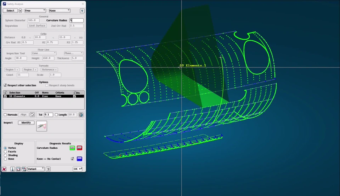
Task: Click the text annotation T icon
Action: coord(48,169)
